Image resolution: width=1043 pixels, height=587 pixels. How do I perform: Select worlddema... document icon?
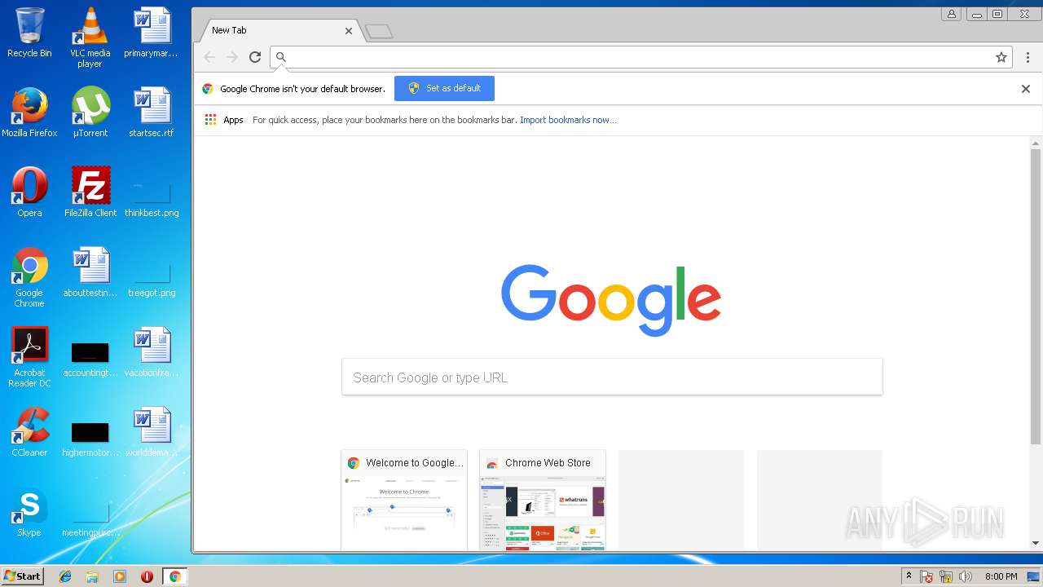coord(152,431)
